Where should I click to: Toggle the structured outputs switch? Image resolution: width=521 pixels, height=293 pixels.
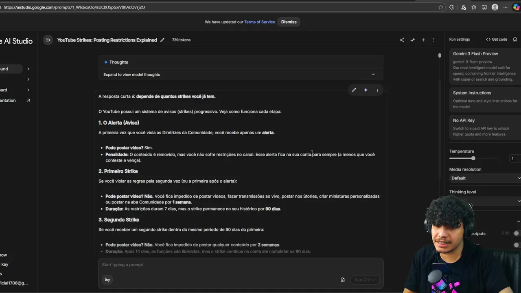[x=517, y=234]
